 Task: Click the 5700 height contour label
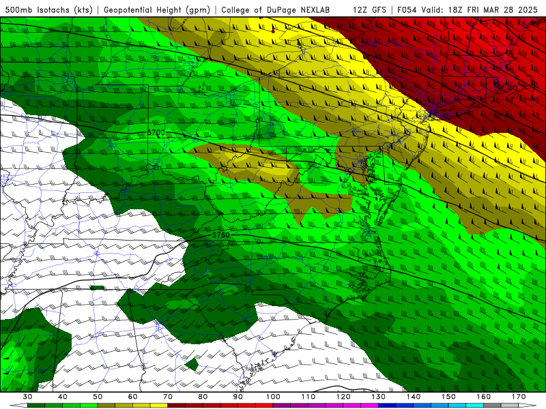[x=156, y=132]
